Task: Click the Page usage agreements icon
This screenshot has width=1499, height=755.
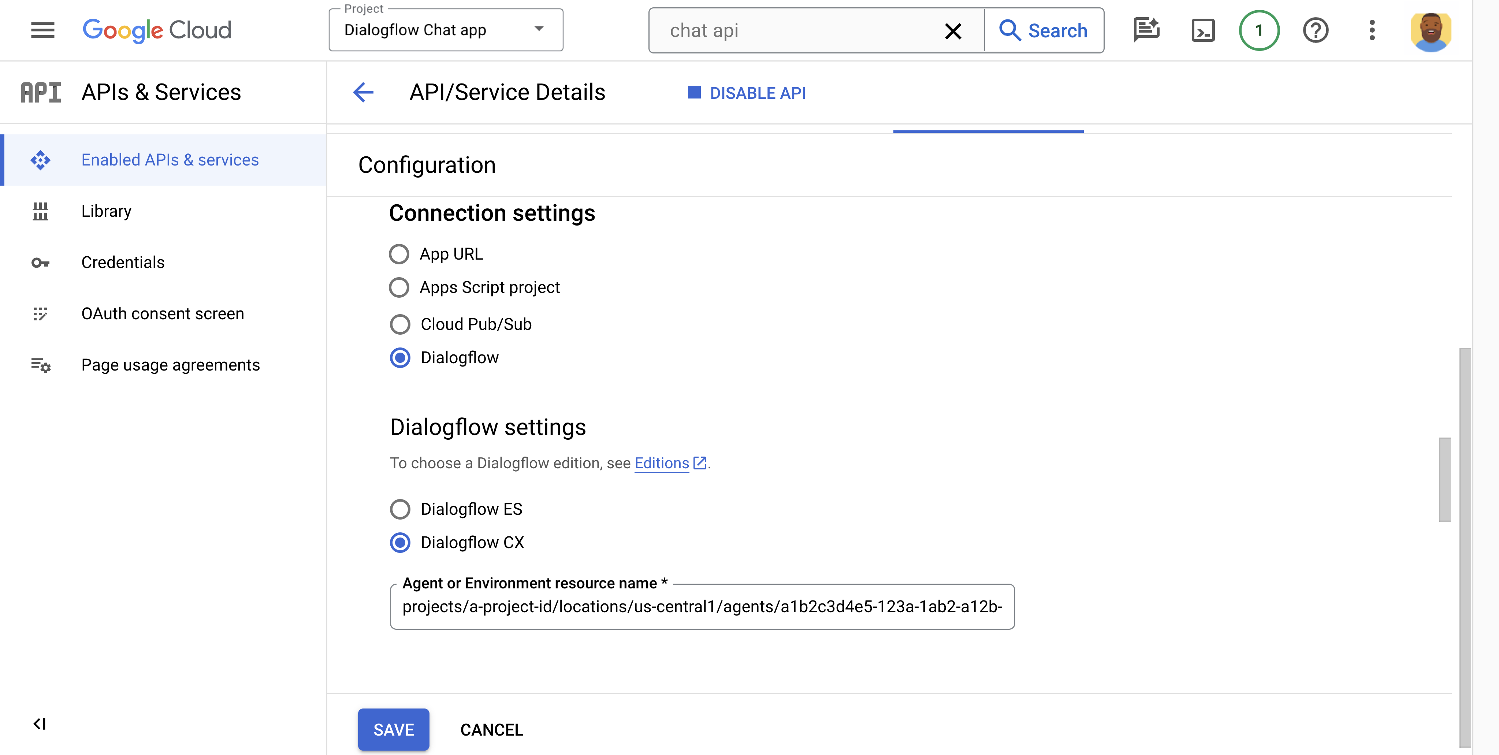Action: coord(40,364)
